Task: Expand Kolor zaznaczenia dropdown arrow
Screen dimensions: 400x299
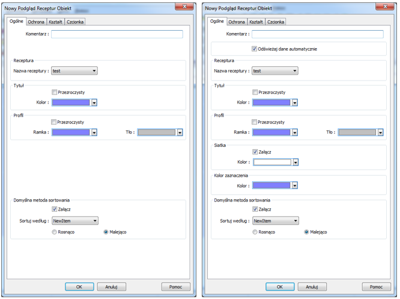Action: (295, 185)
